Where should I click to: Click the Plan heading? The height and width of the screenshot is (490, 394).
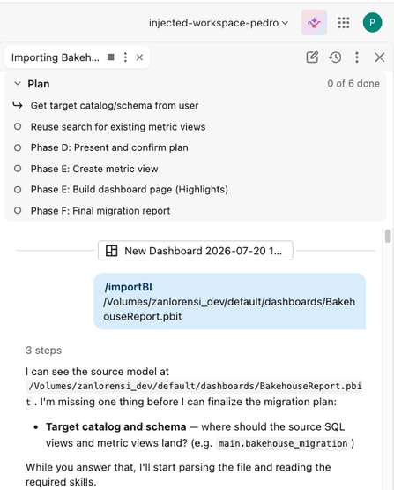point(39,84)
